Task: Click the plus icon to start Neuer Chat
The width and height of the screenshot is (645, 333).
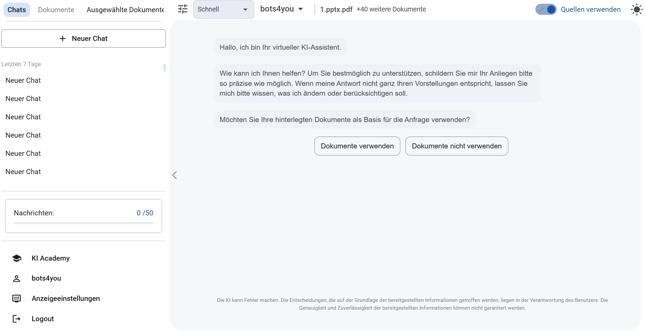Action: pyautogui.click(x=62, y=39)
